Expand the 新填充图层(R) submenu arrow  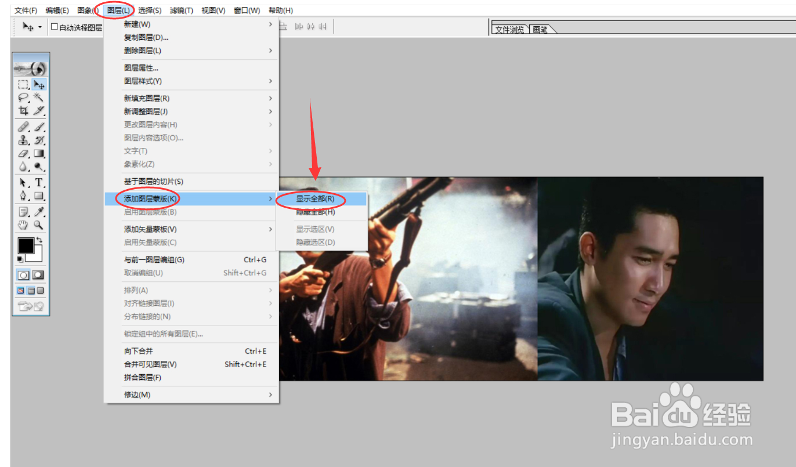click(270, 99)
